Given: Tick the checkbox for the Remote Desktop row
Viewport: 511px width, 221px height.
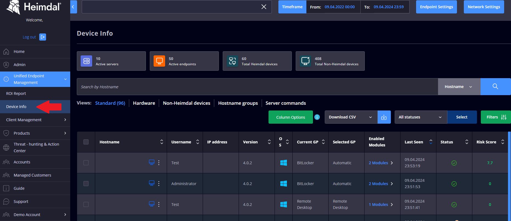Looking at the screenshot, I should pyautogui.click(x=86, y=205).
